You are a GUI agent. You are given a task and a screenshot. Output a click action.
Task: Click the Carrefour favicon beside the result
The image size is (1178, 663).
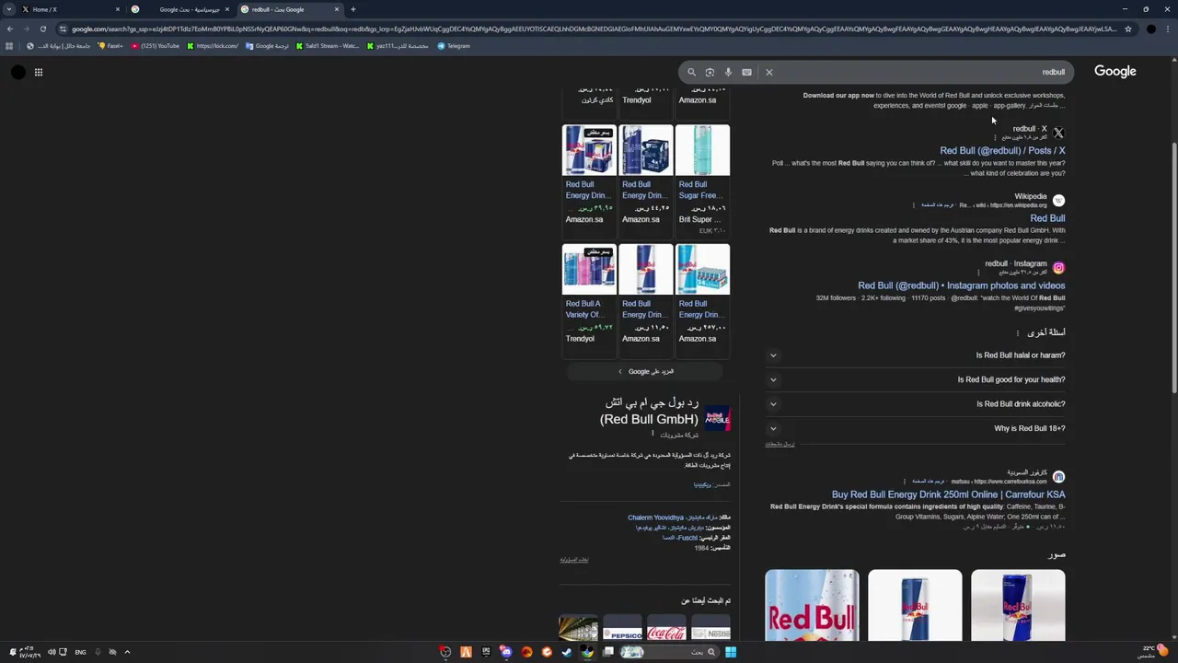click(1058, 477)
